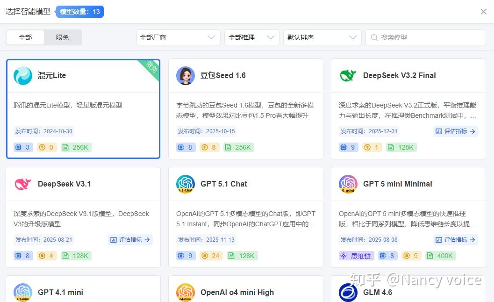This screenshot has width=494, height=302.
Task: Click the GLM 4.6 logo icon
Action: (348, 292)
